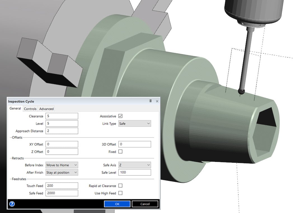293x213 pixels.
Task: Close the Inspection Cycle dialog
Action: tap(157, 101)
